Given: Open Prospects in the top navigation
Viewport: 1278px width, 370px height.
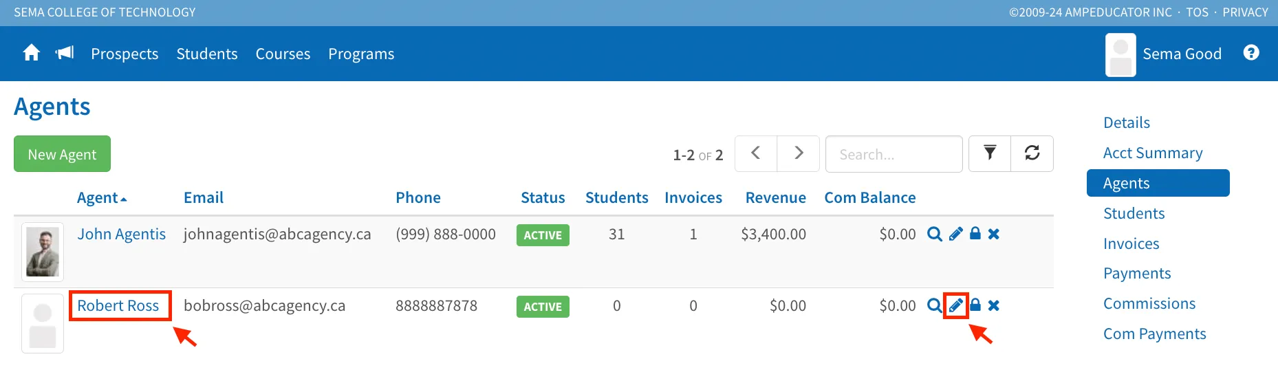Looking at the screenshot, I should click(x=124, y=54).
